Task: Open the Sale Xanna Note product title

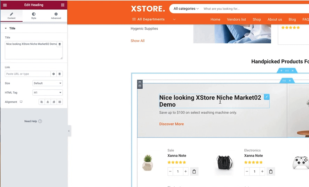Action: [x=177, y=155]
